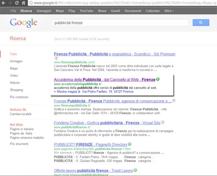Select the Notizie filter in sidebar
The image size is (217, 176).
pos(15,82)
